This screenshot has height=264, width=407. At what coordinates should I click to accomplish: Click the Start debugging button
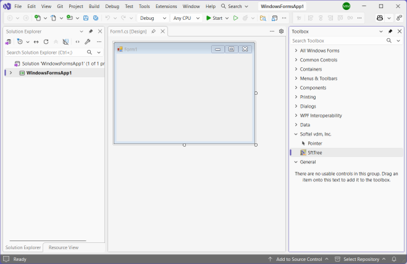[x=214, y=18]
